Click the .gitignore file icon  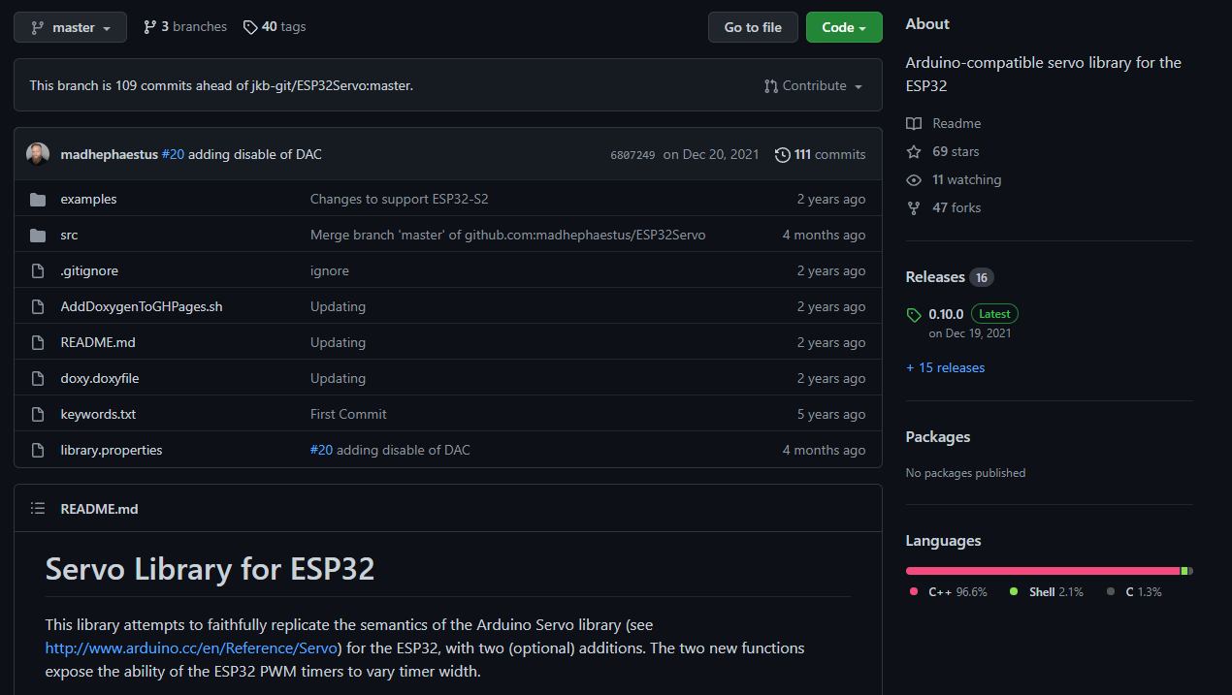tap(38, 271)
